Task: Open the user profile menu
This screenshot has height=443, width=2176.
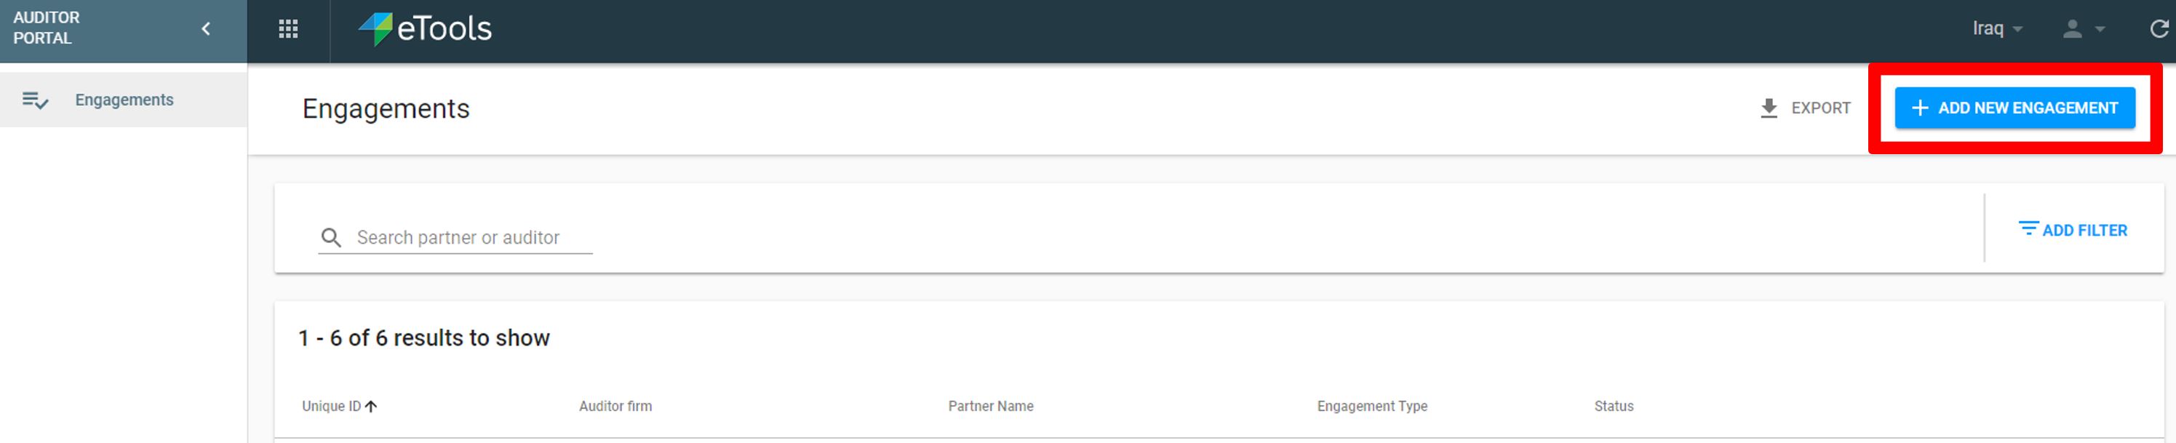Action: tap(2082, 30)
